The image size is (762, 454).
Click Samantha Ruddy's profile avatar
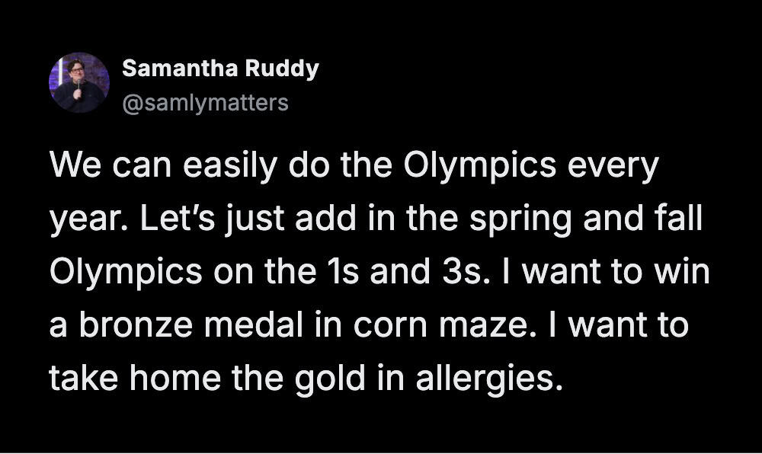click(x=79, y=83)
